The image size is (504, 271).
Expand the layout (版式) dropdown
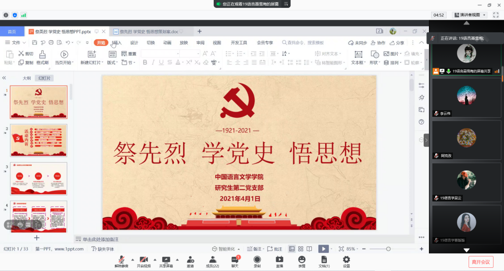coord(117,63)
